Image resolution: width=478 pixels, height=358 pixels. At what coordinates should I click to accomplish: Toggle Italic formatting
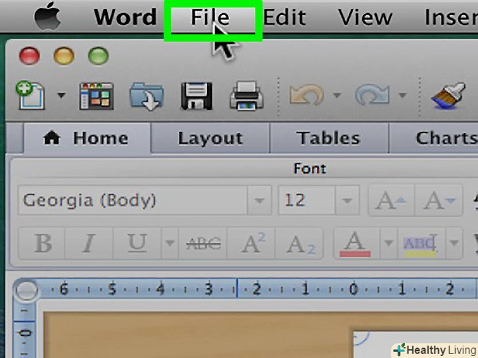pos(89,243)
